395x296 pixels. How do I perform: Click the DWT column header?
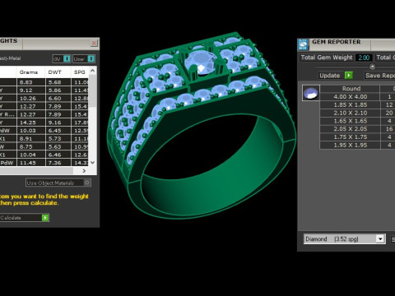(54, 72)
